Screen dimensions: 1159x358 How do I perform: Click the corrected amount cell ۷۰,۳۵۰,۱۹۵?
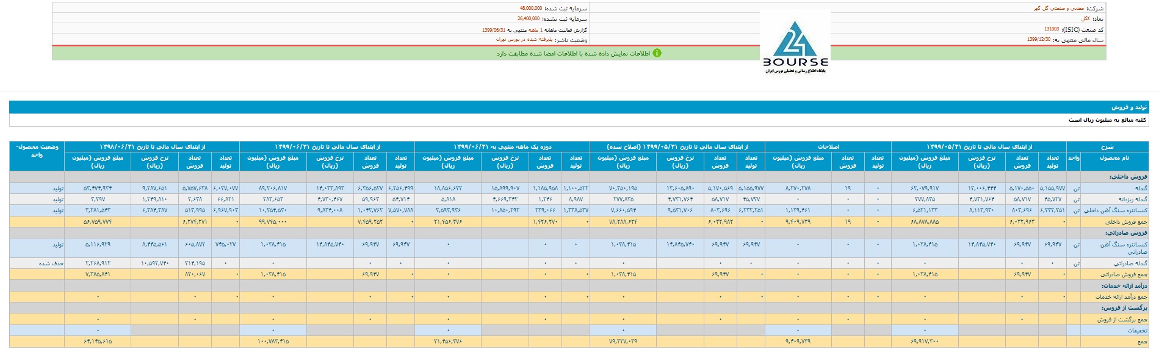click(623, 188)
